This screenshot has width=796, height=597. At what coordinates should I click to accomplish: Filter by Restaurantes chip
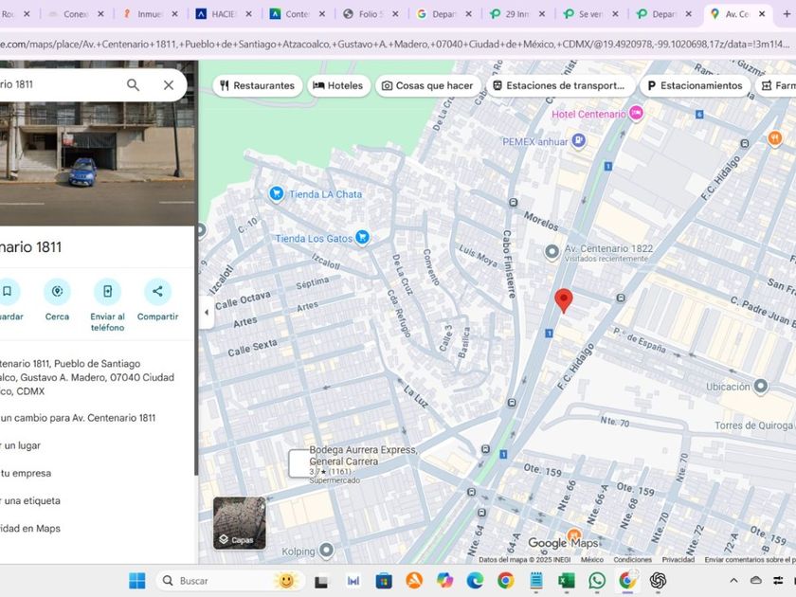click(257, 85)
